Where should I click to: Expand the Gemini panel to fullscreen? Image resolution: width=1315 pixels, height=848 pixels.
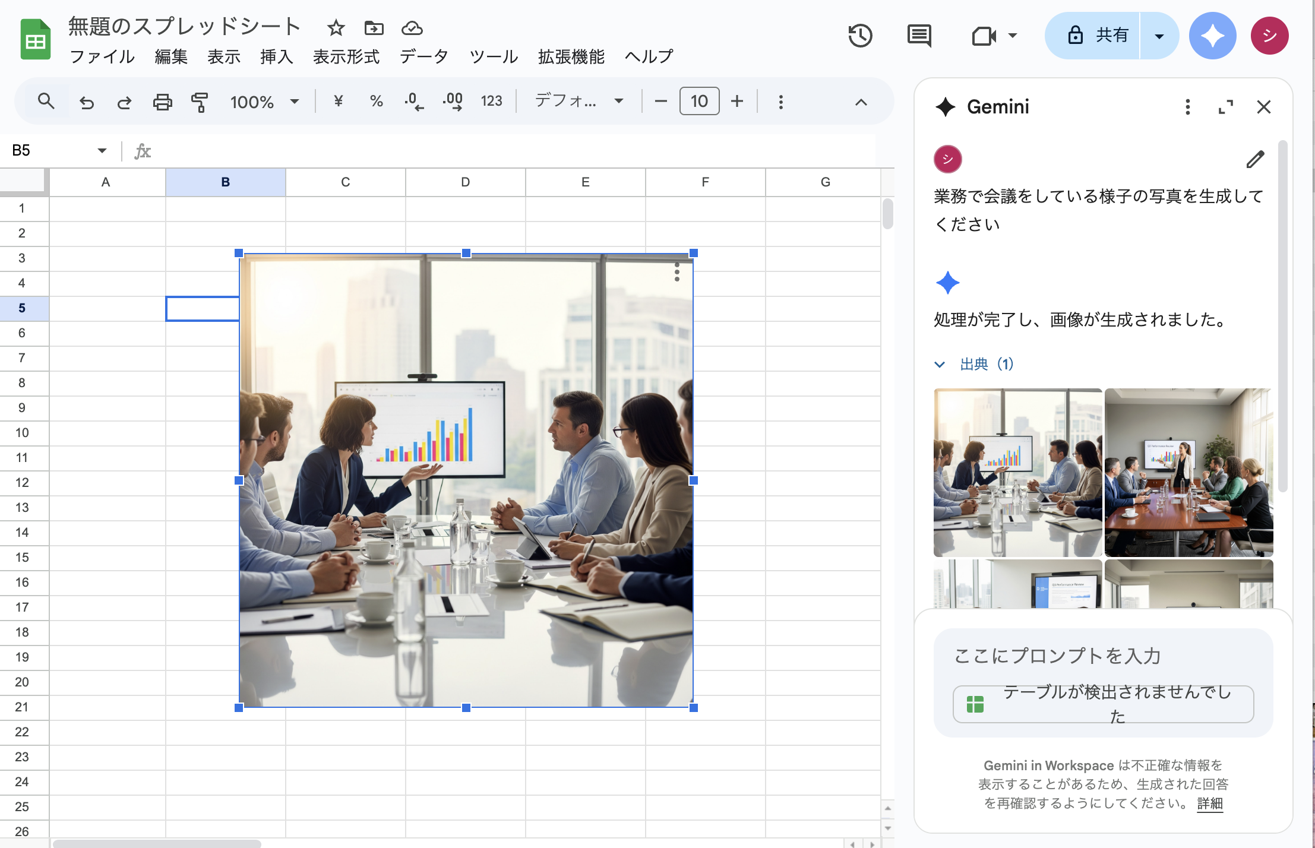point(1225,107)
